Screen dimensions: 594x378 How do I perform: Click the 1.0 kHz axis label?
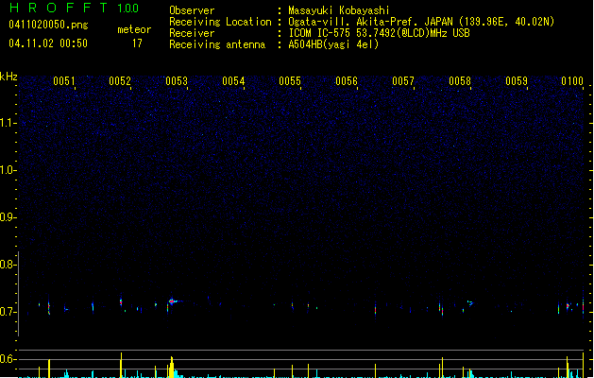point(8,170)
